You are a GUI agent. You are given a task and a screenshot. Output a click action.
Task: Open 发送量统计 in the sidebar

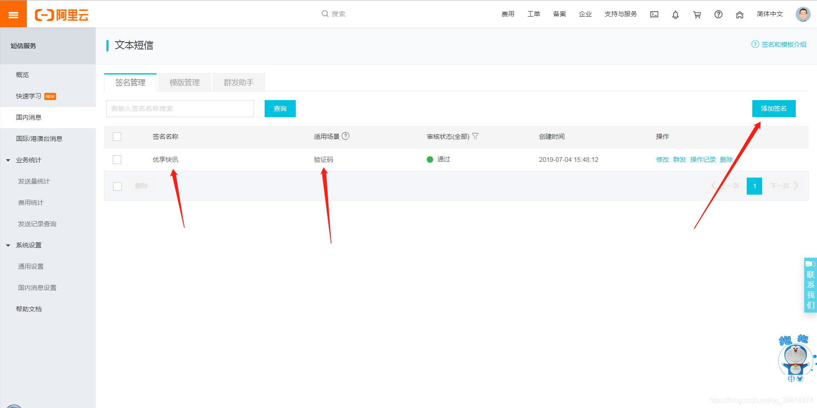click(x=34, y=181)
